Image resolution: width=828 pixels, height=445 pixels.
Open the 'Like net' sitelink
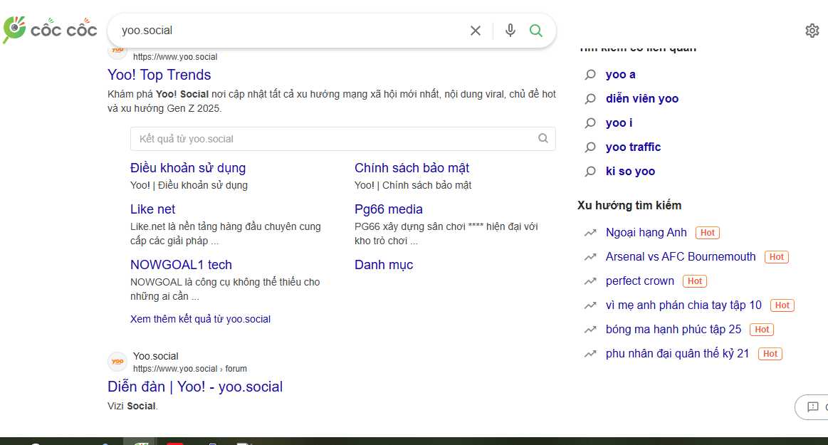pos(152,209)
